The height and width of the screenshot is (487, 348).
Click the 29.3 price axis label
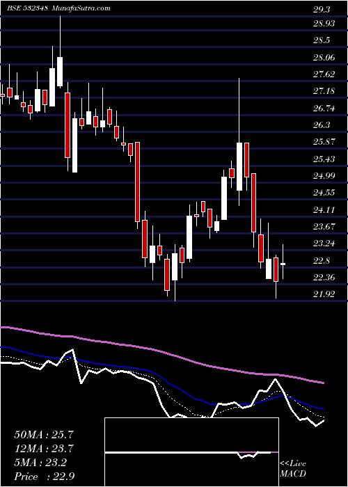[x=322, y=10]
